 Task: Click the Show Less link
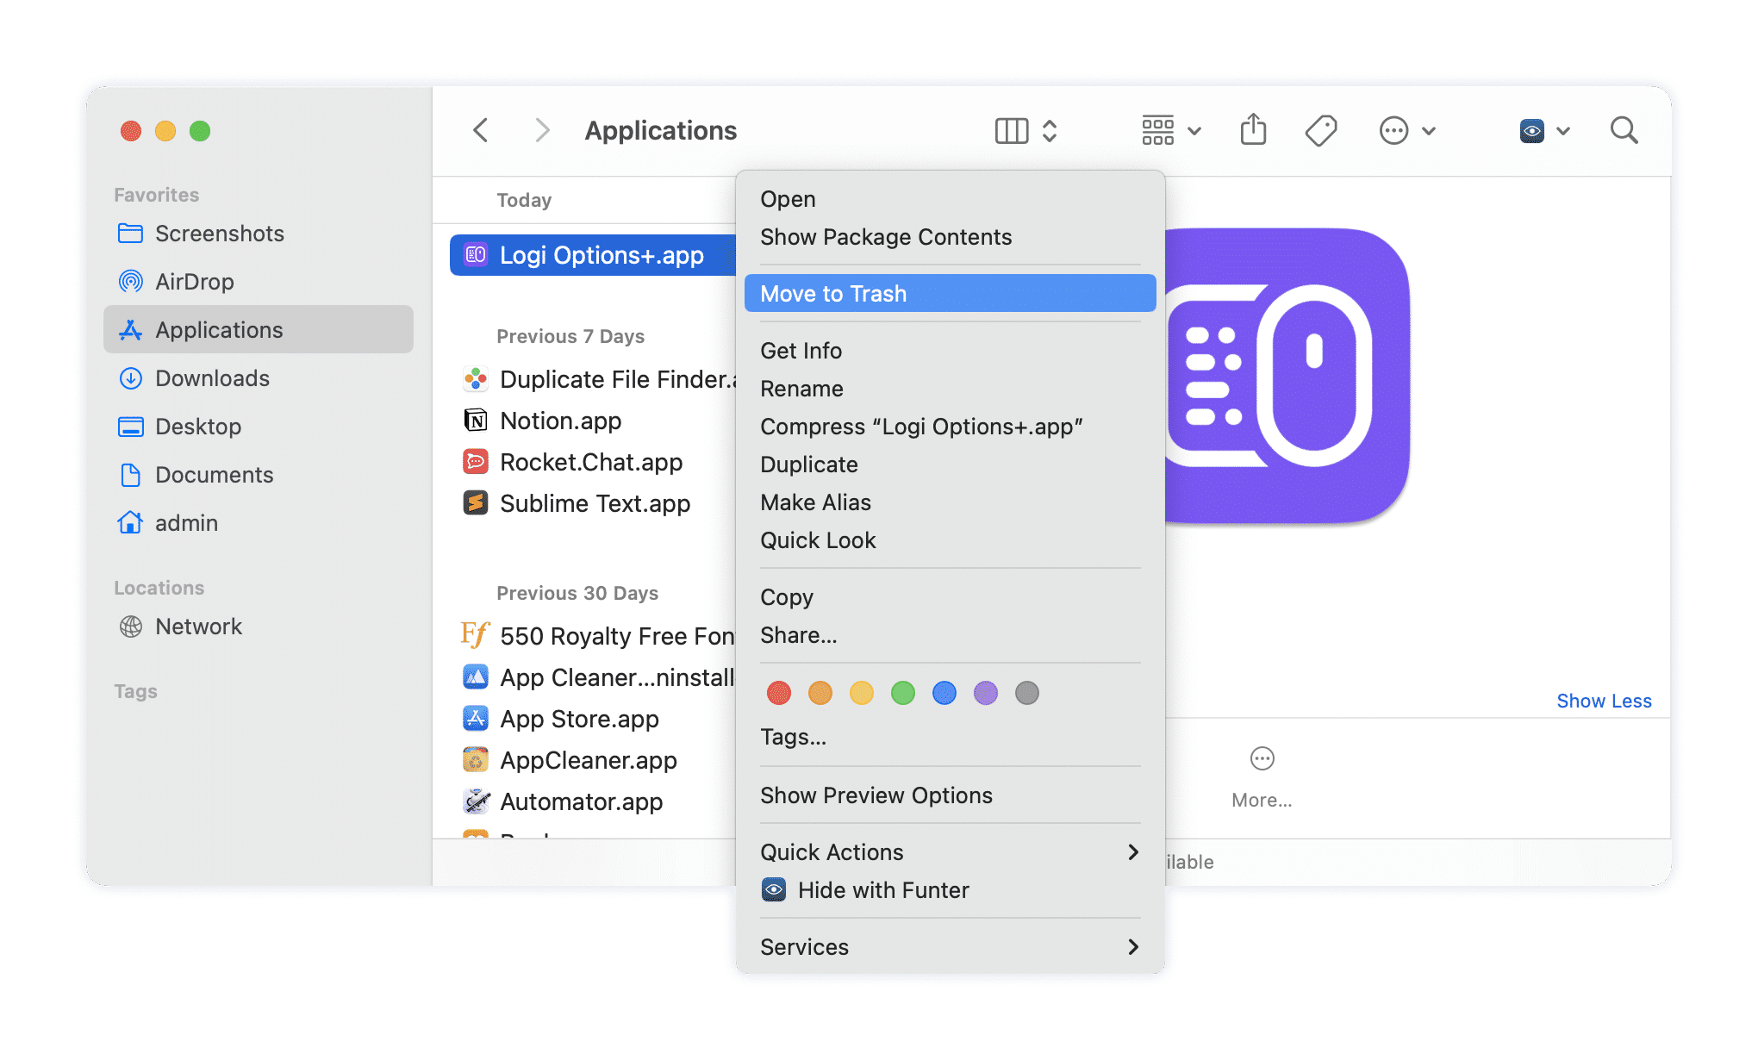coord(1604,701)
